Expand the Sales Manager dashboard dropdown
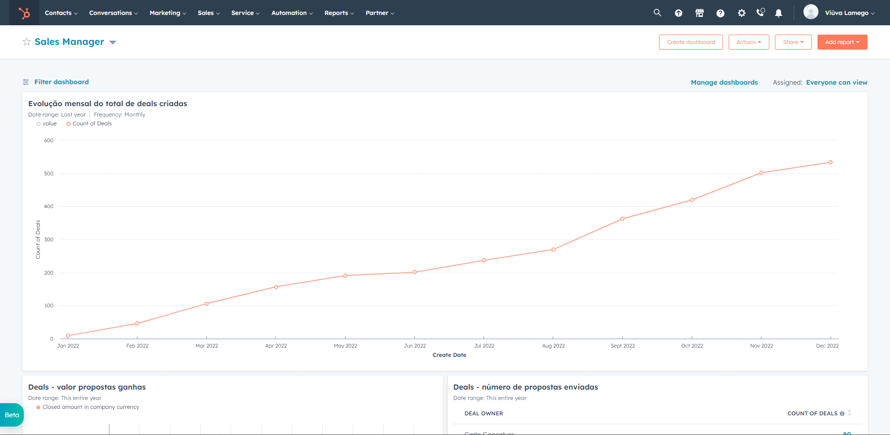 [x=113, y=42]
